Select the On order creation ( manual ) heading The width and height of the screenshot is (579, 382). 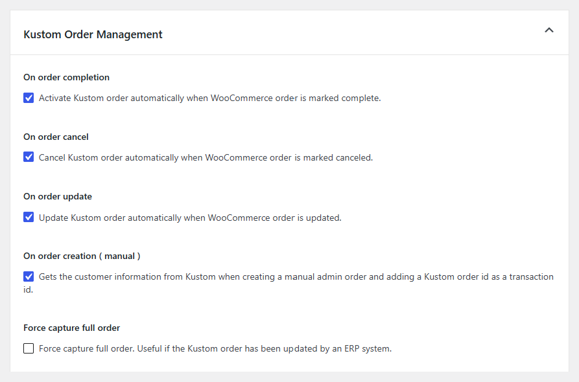82,256
